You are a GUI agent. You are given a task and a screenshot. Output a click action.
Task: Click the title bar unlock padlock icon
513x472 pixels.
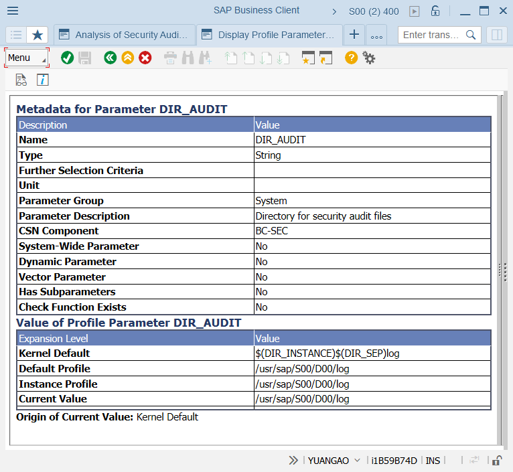[x=435, y=11]
